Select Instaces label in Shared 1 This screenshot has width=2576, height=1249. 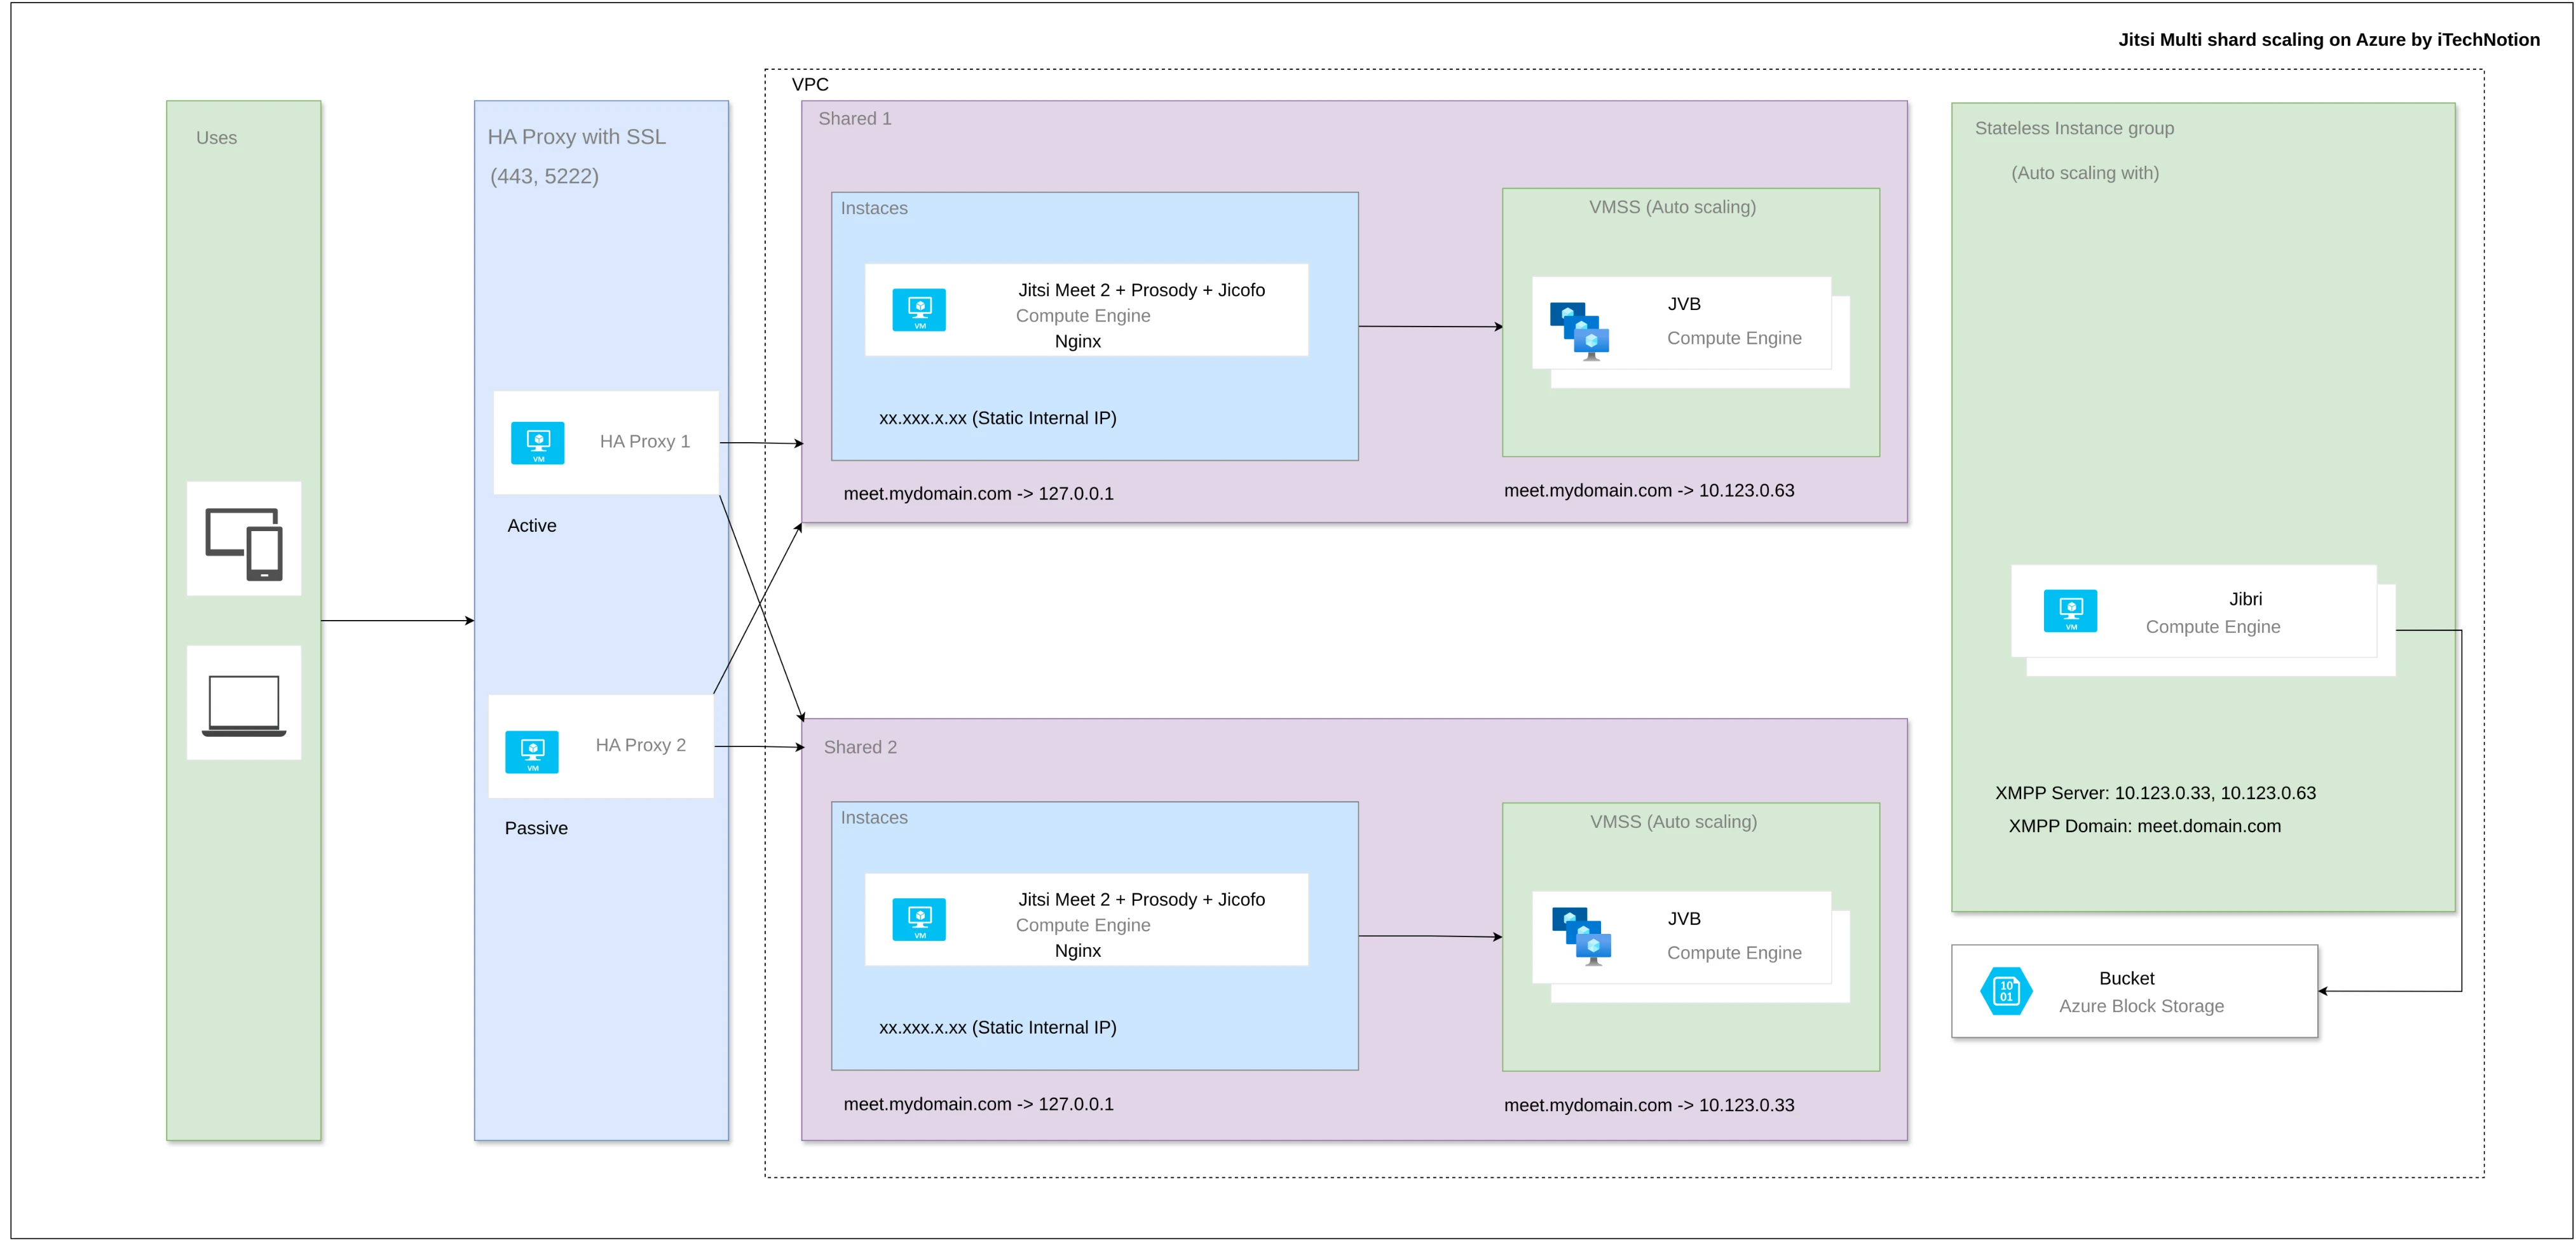pos(874,209)
